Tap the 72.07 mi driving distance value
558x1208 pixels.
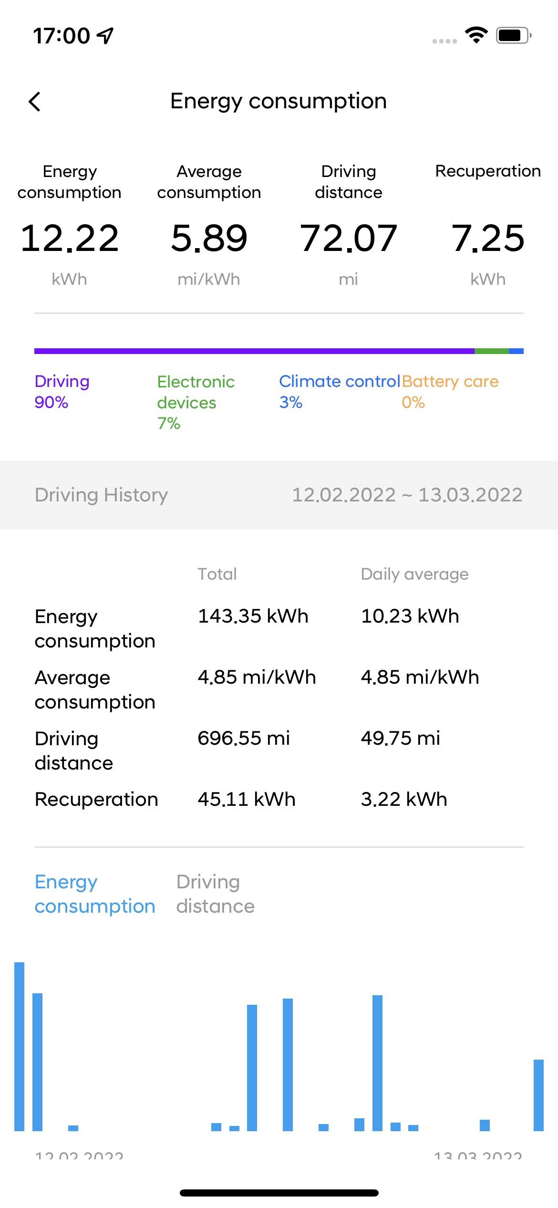(x=349, y=238)
